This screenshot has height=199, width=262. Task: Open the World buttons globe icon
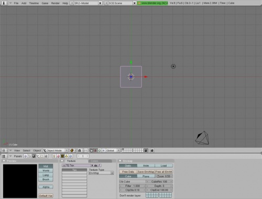[x=70, y=156]
